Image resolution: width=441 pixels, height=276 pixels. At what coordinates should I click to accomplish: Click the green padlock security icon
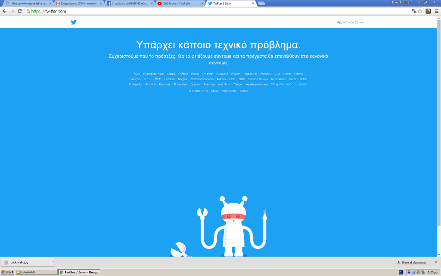pos(28,11)
